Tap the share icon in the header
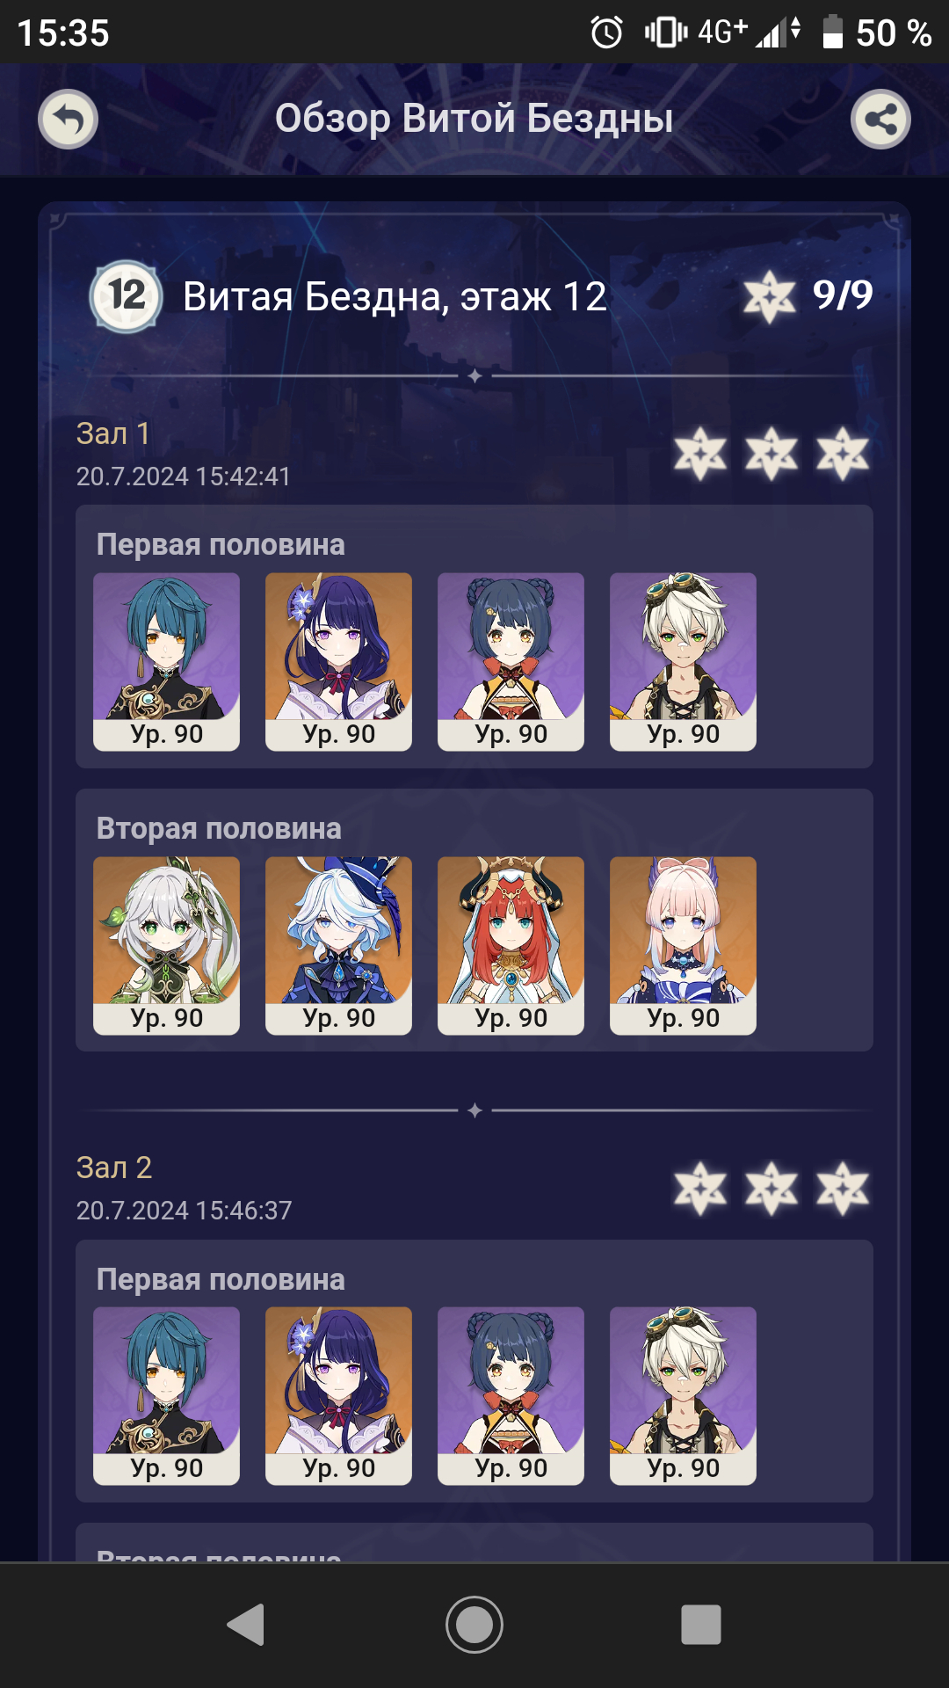 [880, 119]
